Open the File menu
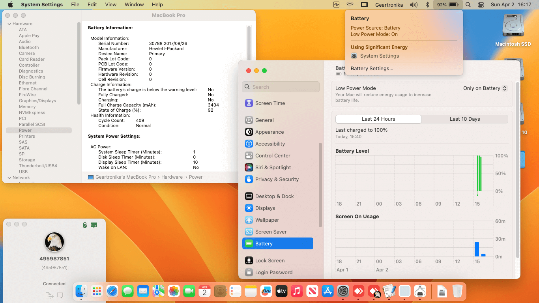This screenshot has height=303, width=539. coord(75,5)
